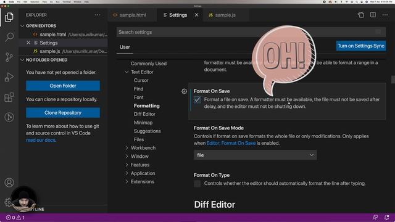
Task: Open the Explorer view in activity bar
Action: click(x=9, y=17)
